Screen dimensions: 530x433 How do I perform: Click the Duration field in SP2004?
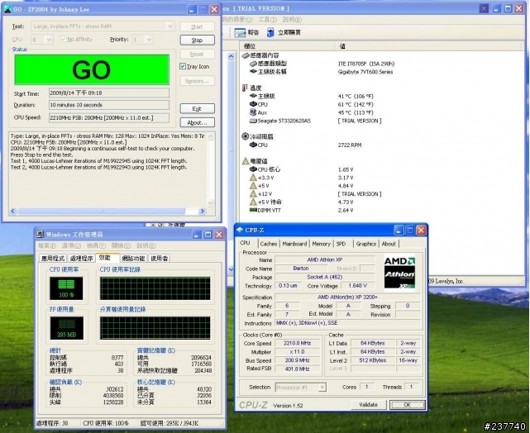coord(109,105)
